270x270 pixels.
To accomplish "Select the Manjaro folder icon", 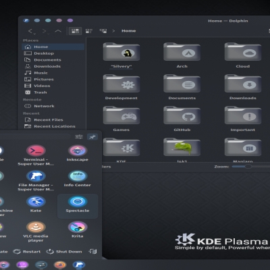I will (243, 147).
